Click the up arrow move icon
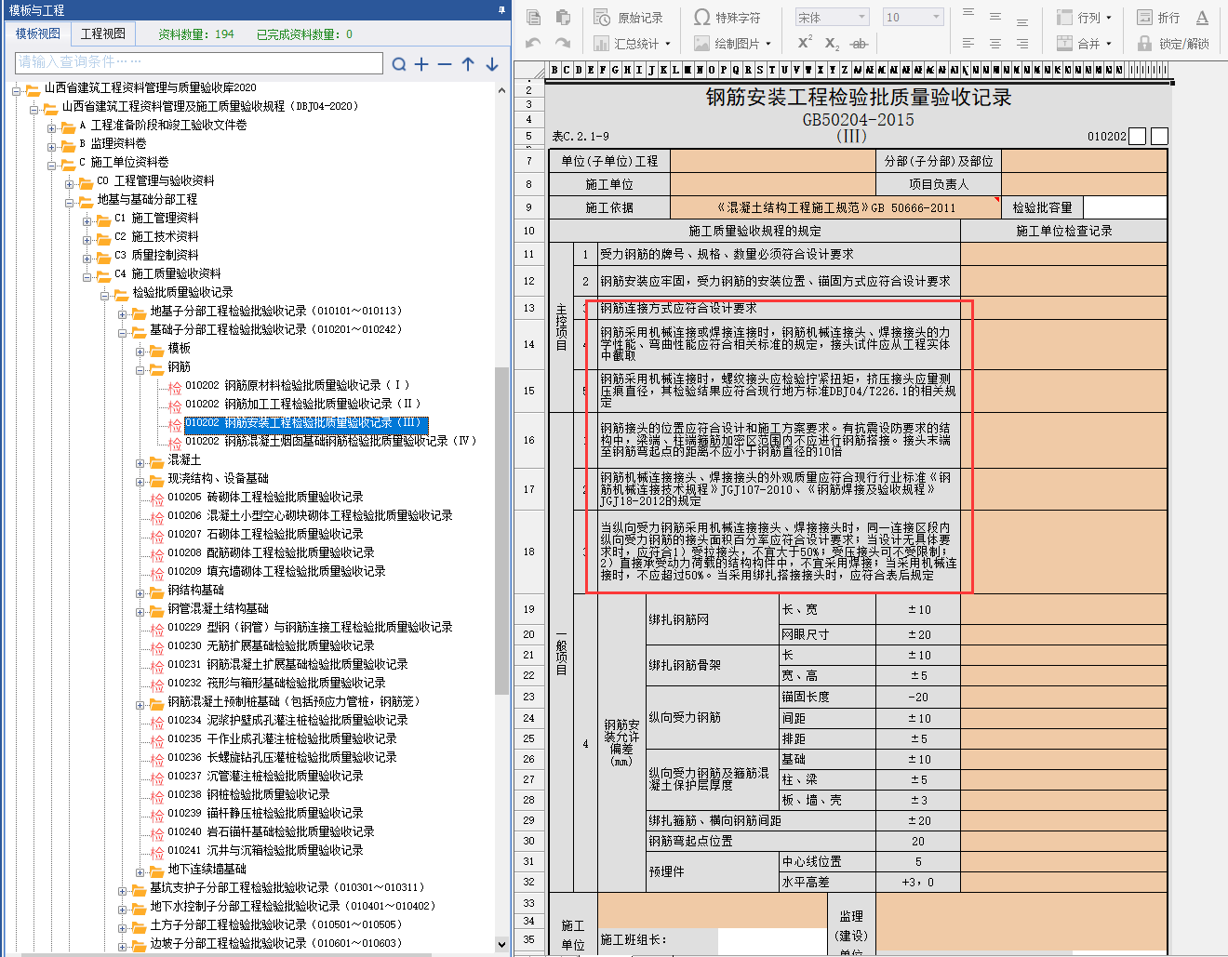This screenshot has width=1228, height=957. (x=468, y=64)
